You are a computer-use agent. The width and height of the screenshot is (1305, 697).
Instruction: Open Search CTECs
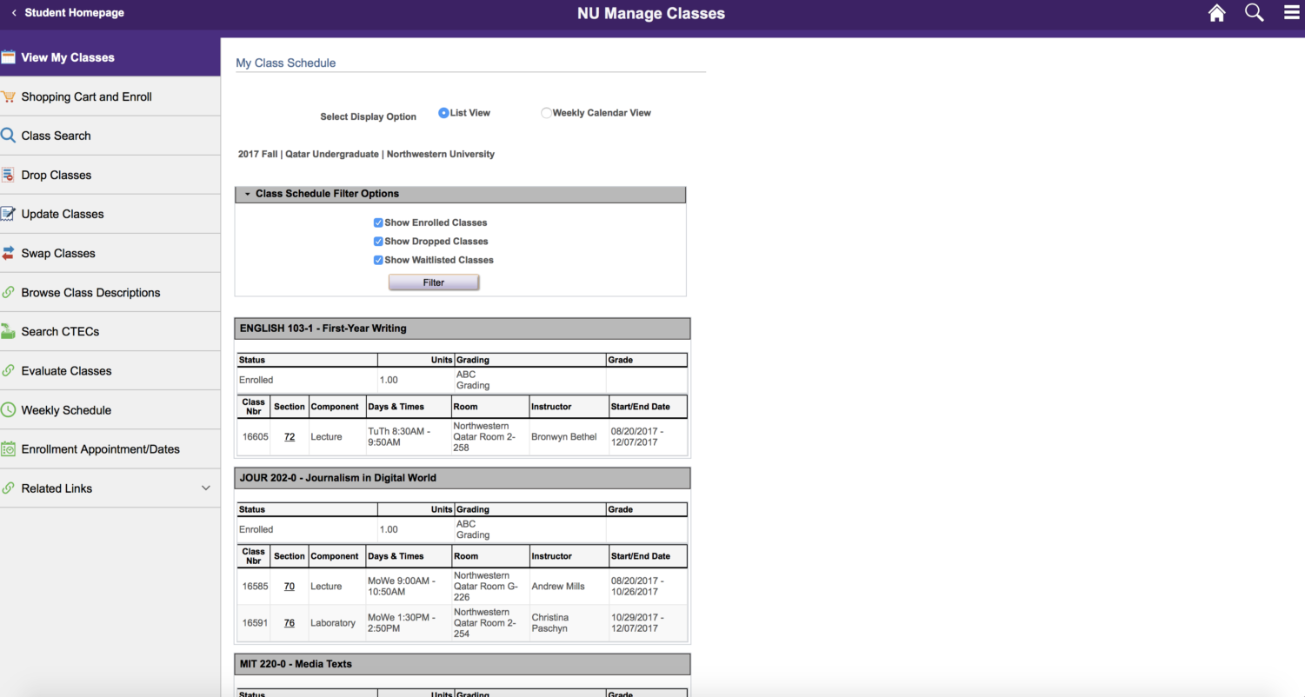click(x=110, y=331)
